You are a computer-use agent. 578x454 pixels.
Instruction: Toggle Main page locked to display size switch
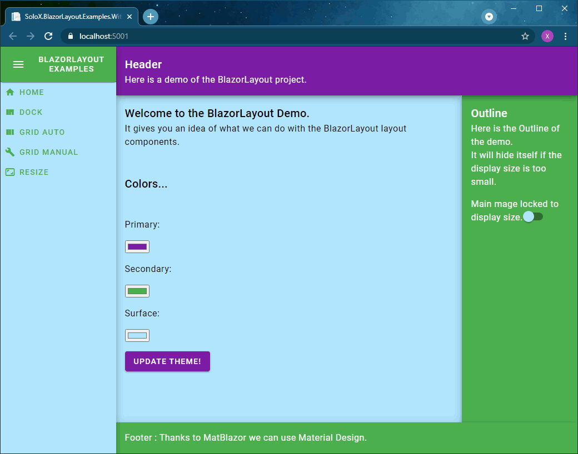(x=533, y=216)
